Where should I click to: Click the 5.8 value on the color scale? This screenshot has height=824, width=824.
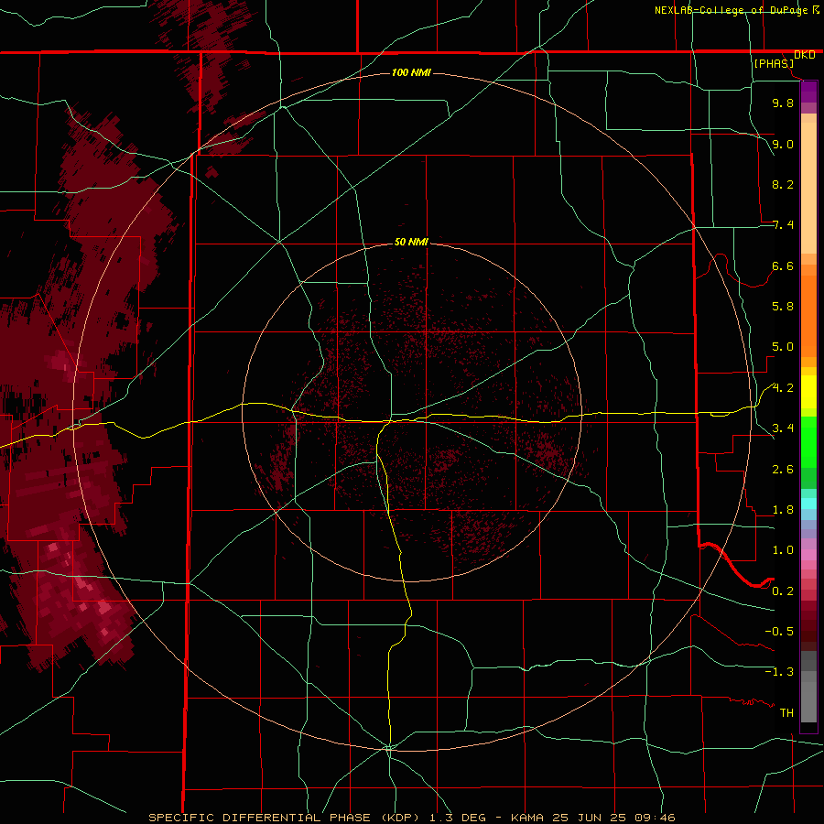tap(783, 307)
